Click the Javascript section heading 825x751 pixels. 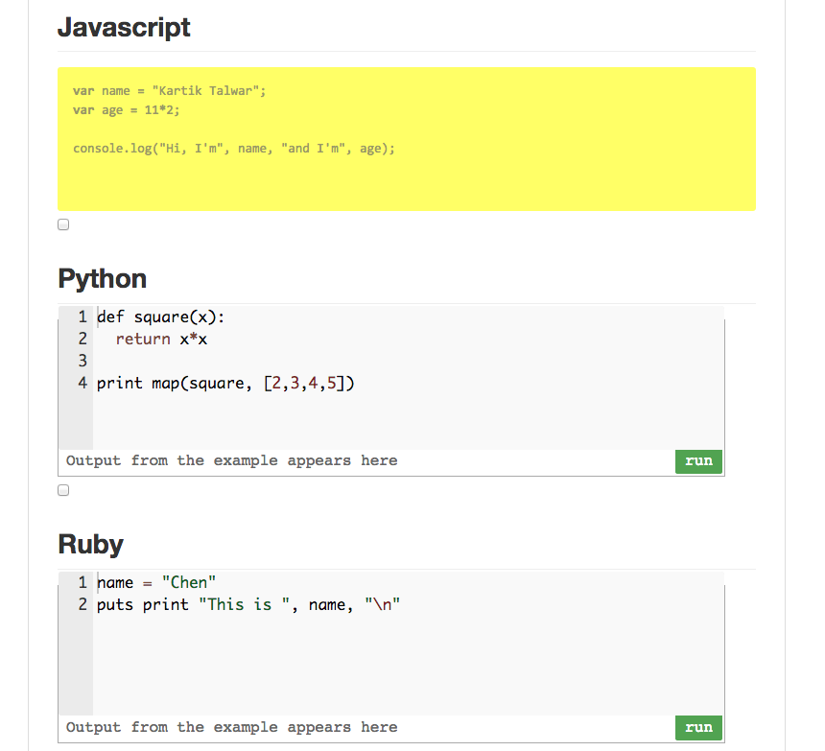coord(124,28)
